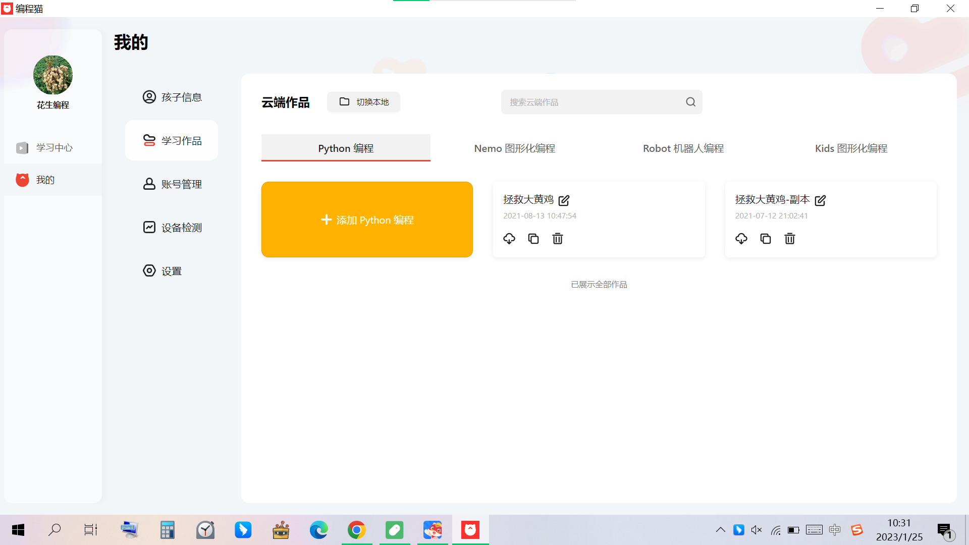The width and height of the screenshot is (969, 545).
Task: Click the 孩子信息 person icon
Action: 149,97
